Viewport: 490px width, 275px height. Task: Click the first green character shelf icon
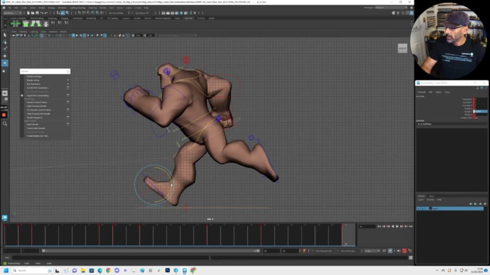click(x=13, y=23)
